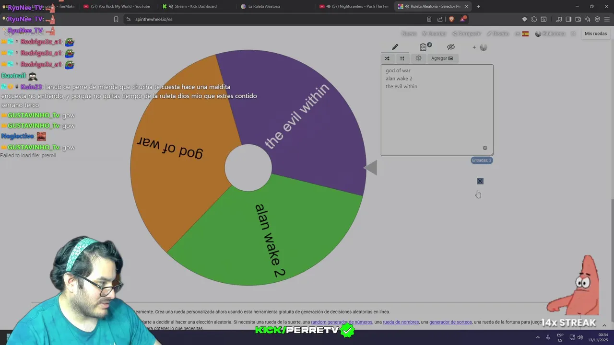Add a new wheel with the plus icon
This screenshot has width=614, height=345.
[x=474, y=47]
